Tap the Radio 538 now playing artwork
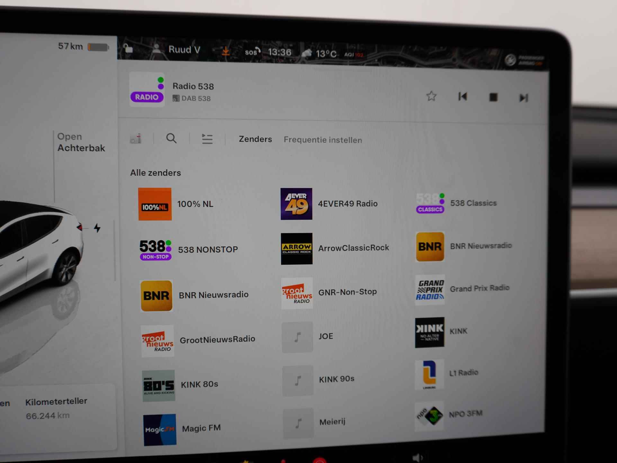The width and height of the screenshot is (617, 463). tap(147, 89)
